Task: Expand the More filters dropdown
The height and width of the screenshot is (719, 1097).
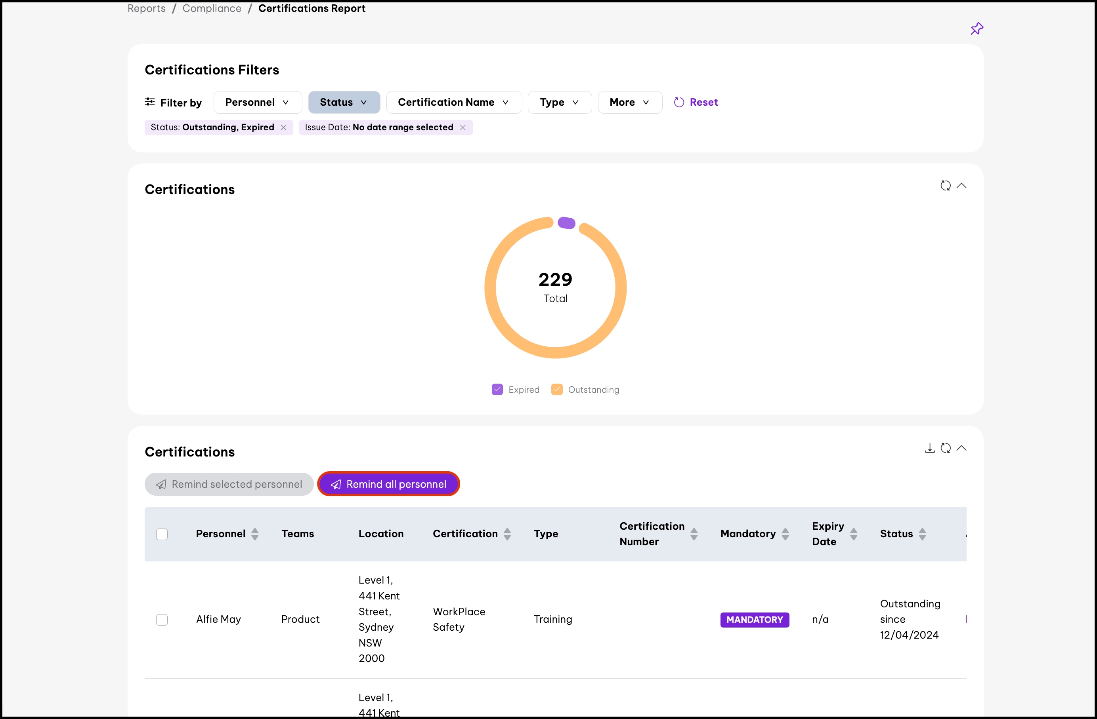Action: pyautogui.click(x=629, y=102)
